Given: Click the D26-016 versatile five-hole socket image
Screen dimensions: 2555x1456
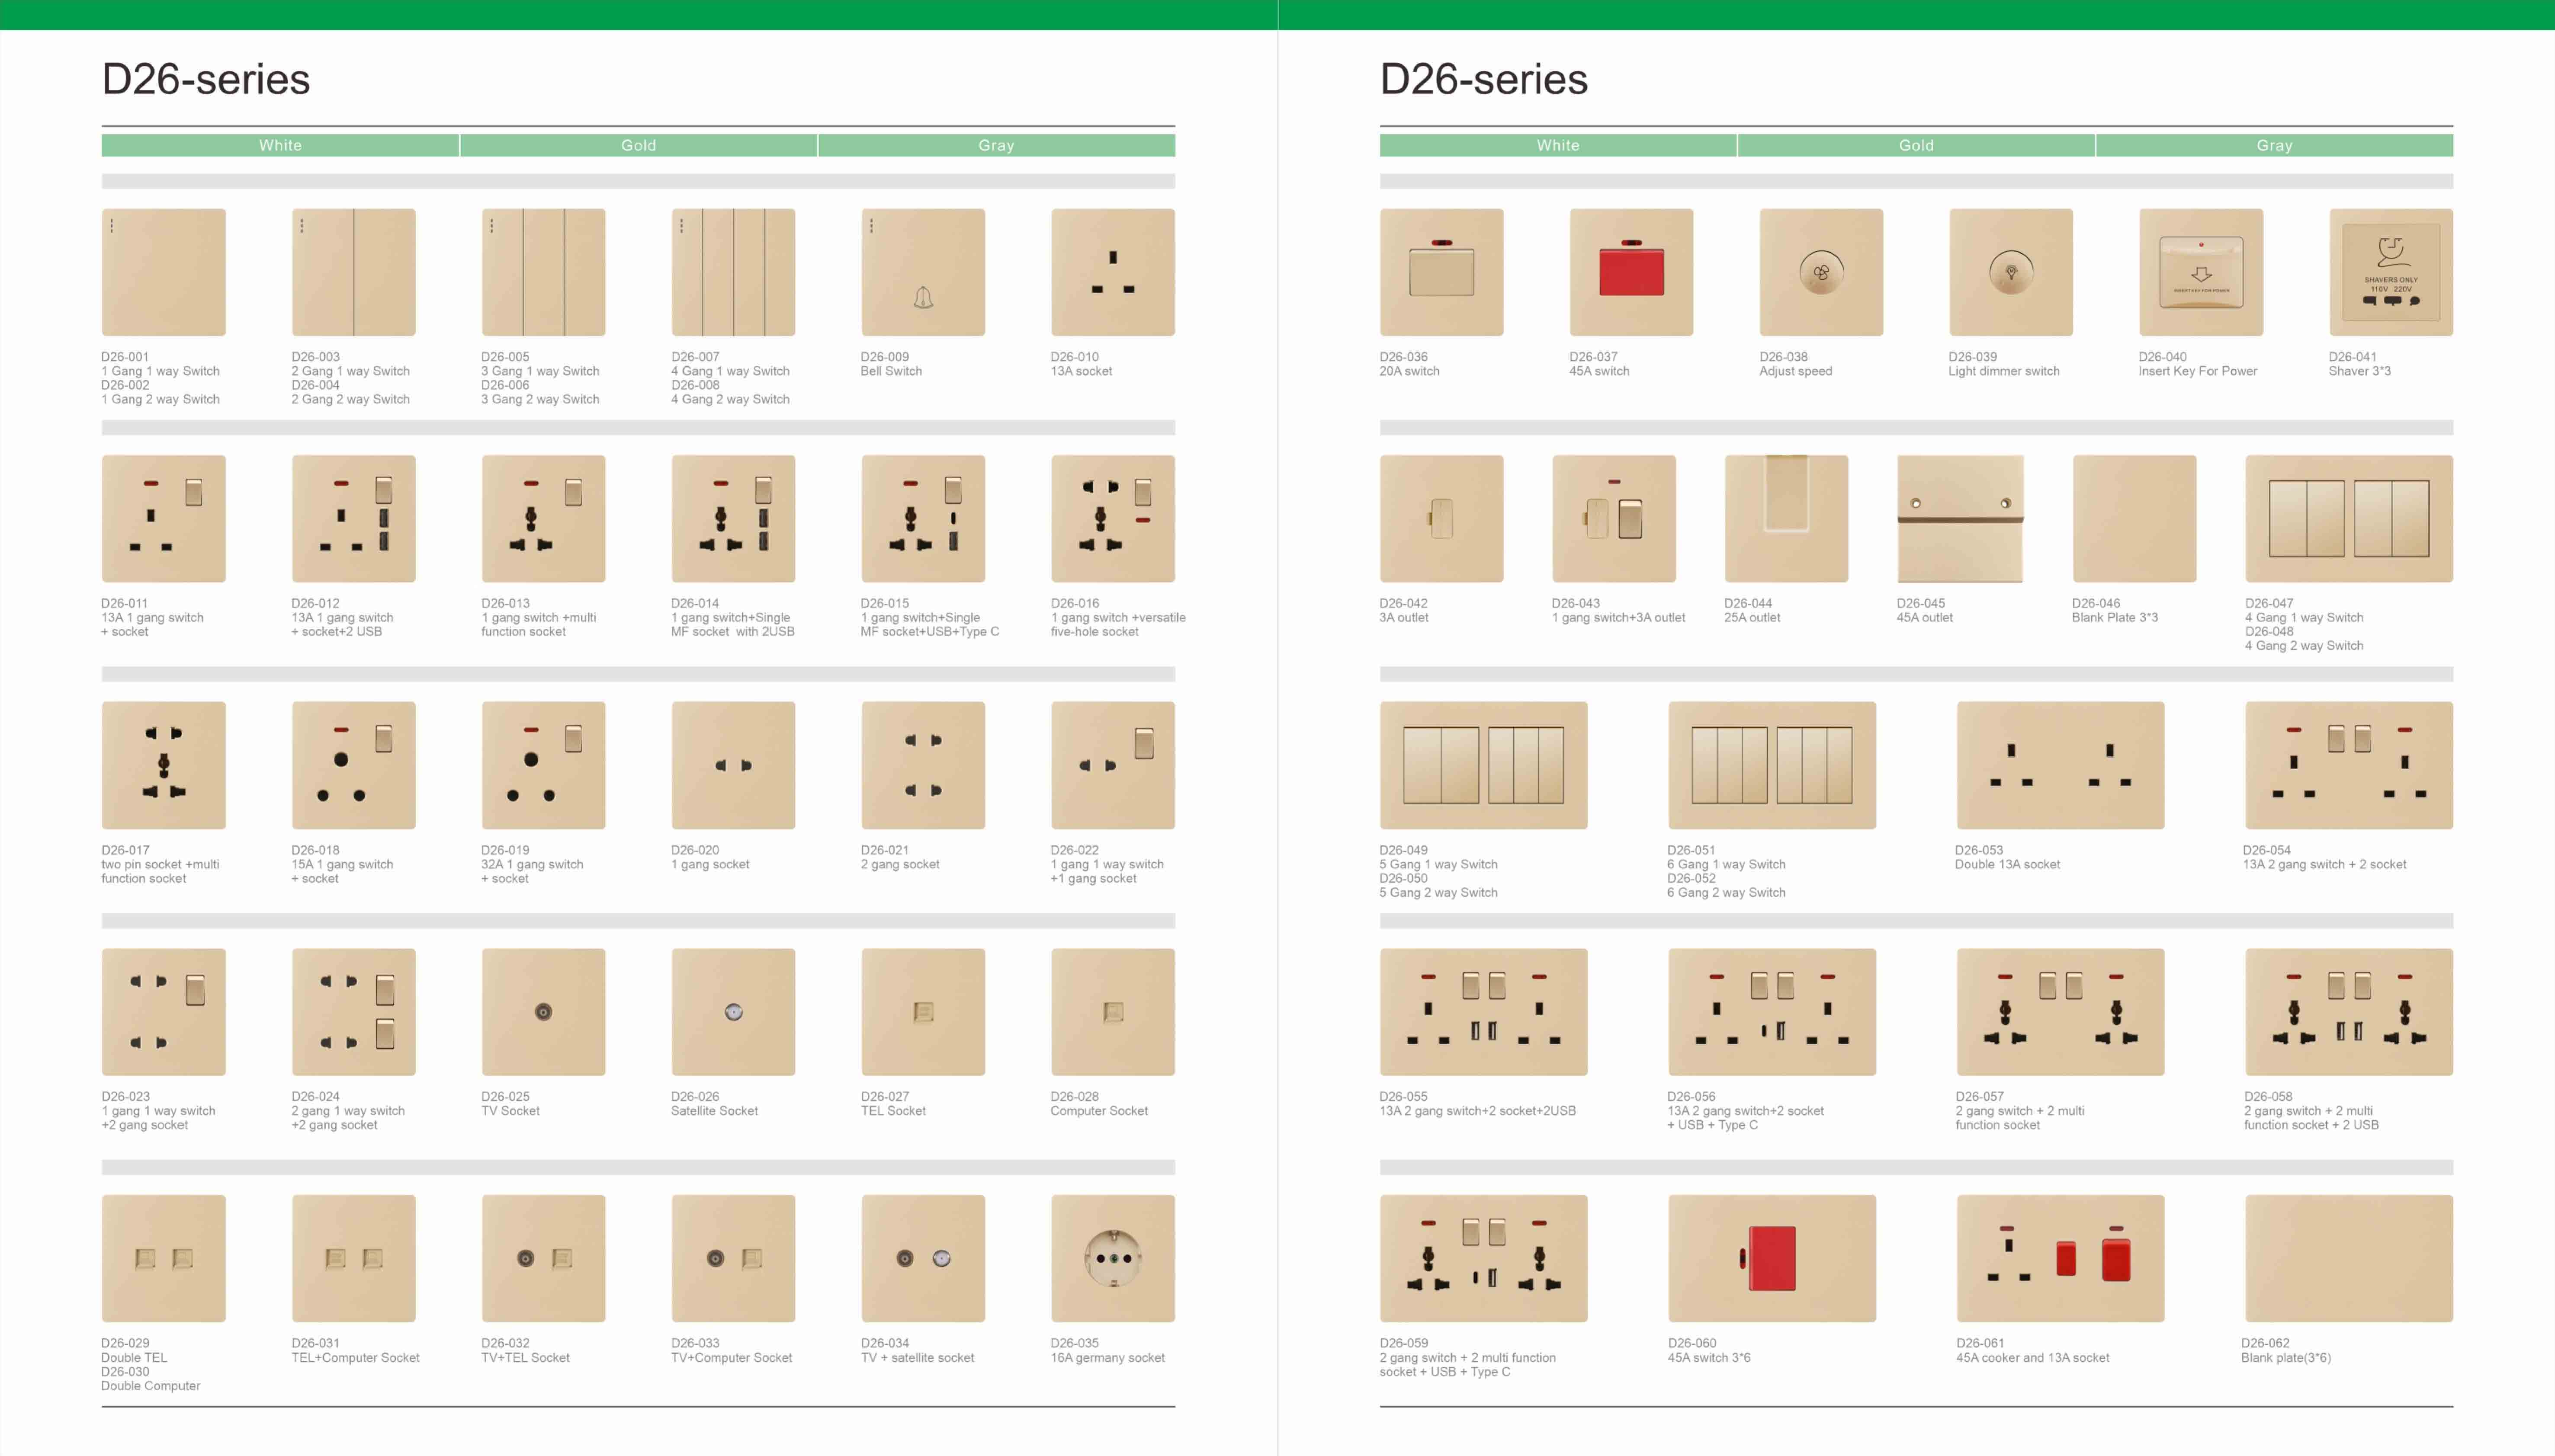Looking at the screenshot, I should (x=1114, y=519).
